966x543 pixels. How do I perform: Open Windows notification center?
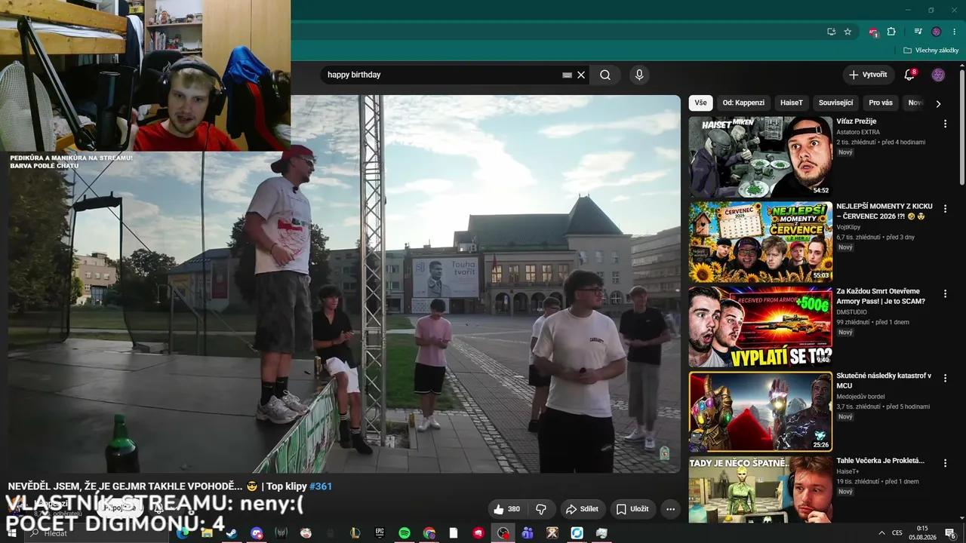(950, 533)
